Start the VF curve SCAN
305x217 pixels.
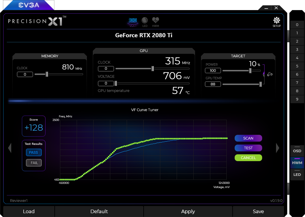click(248, 138)
